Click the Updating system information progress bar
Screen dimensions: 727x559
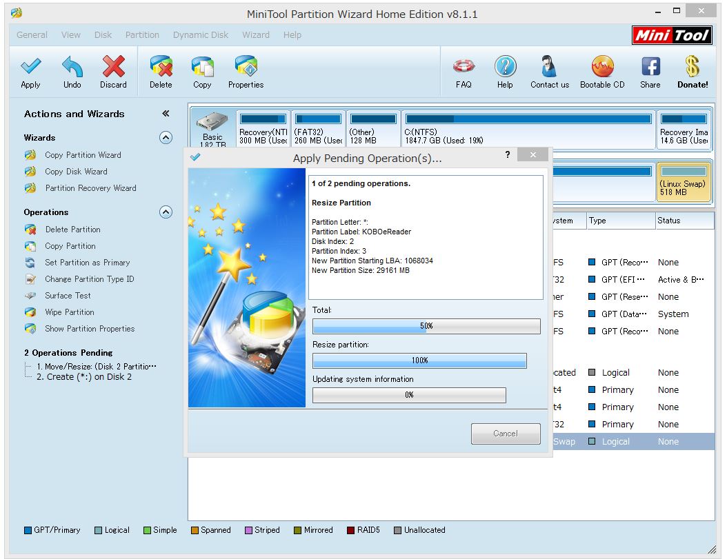point(409,395)
